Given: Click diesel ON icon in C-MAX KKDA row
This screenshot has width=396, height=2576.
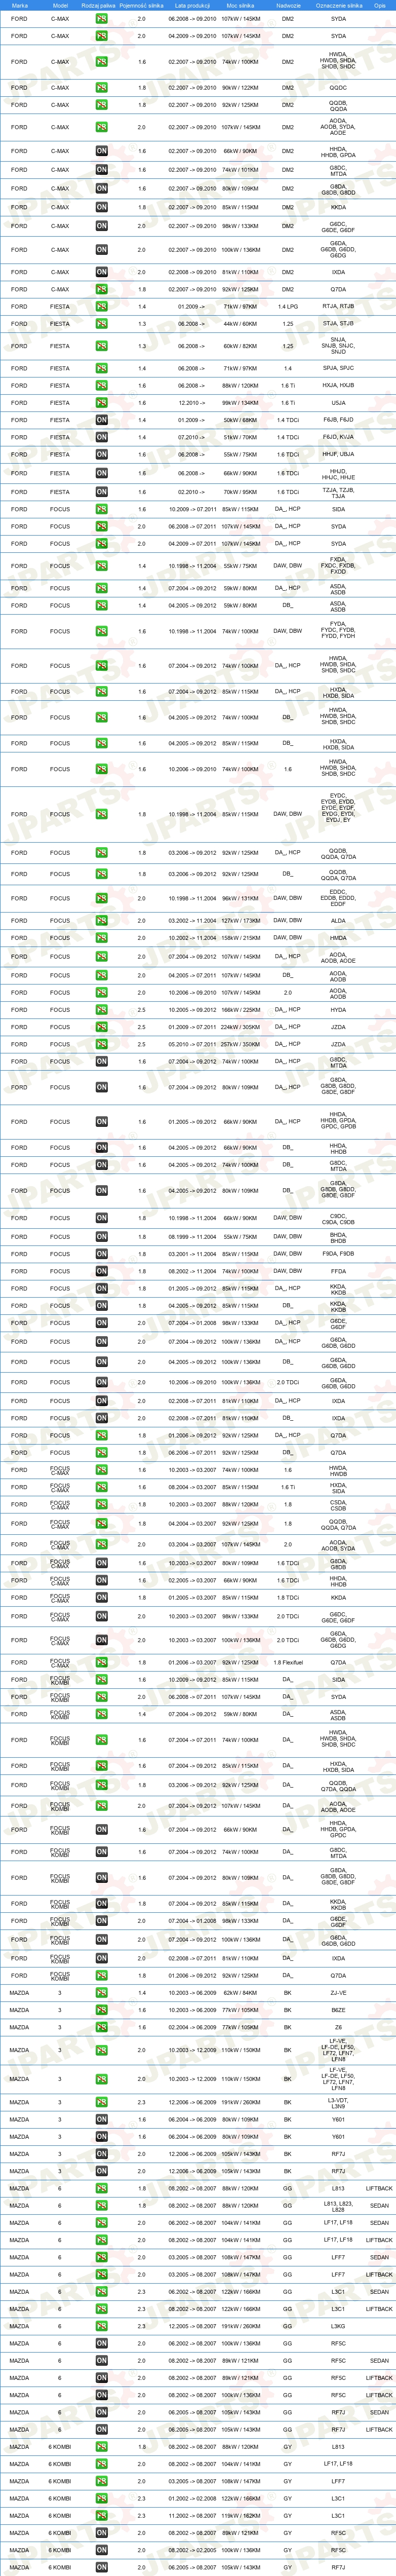Looking at the screenshot, I should (x=101, y=207).
